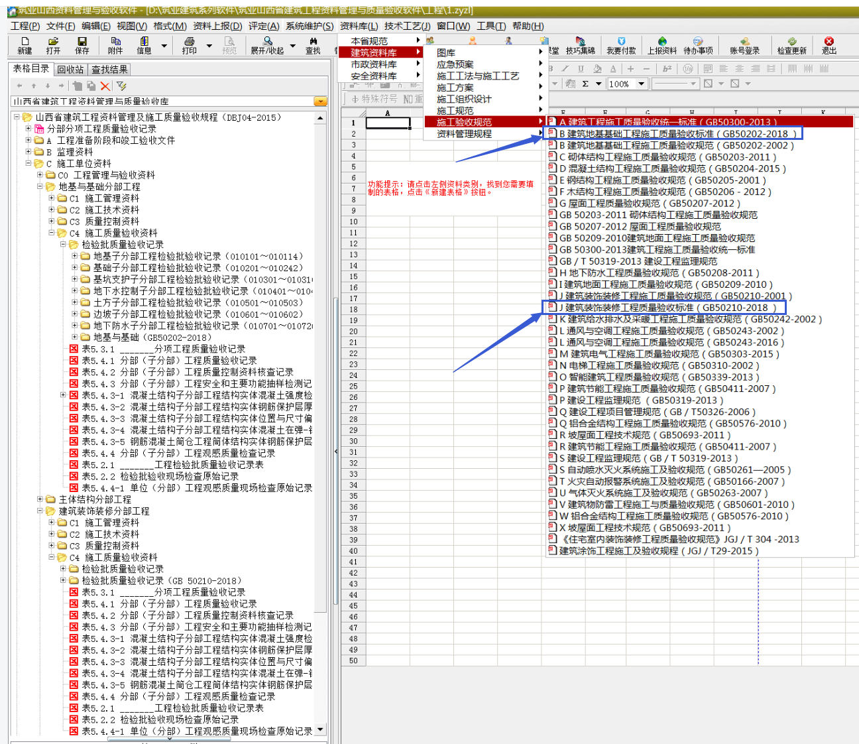Expand the 主体结构分部工程 tree node
This screenshot has width=859, height=744.
(40, 499)
